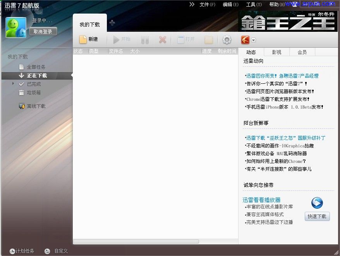Click the 离线下载 monitor icon

coord(22,106)
